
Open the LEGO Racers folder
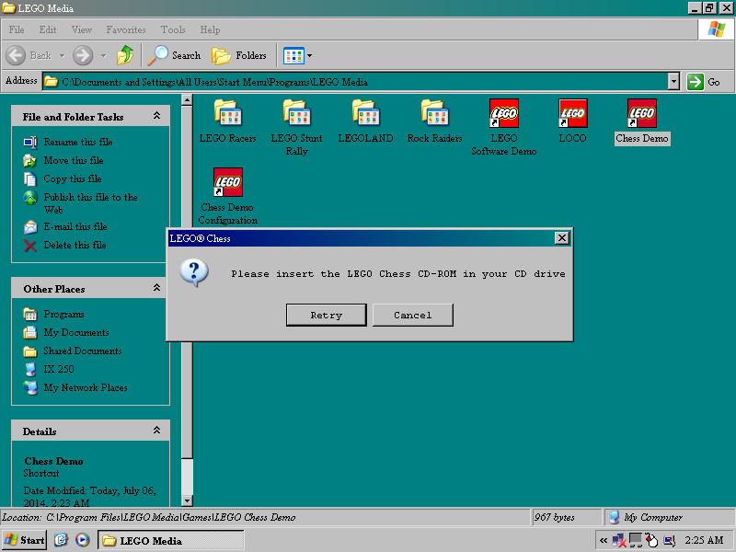(227, 121)
